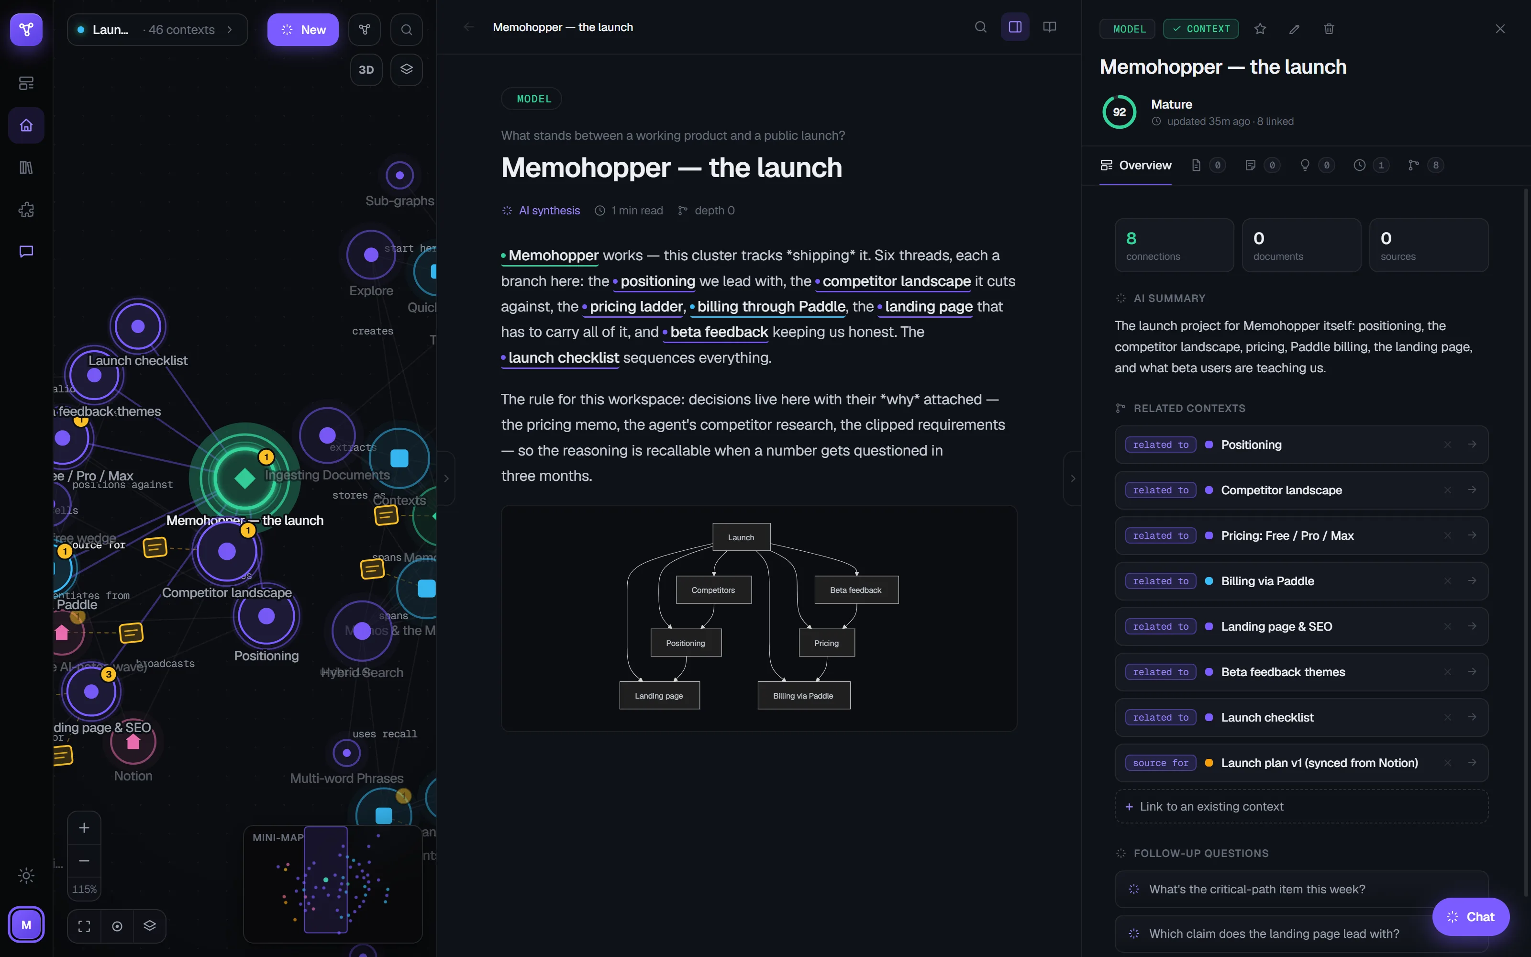
Task: Select the Positioning graph node
Action: (x=266, y=616)
